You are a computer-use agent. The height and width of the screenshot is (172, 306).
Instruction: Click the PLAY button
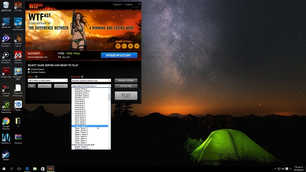[126, 96]
